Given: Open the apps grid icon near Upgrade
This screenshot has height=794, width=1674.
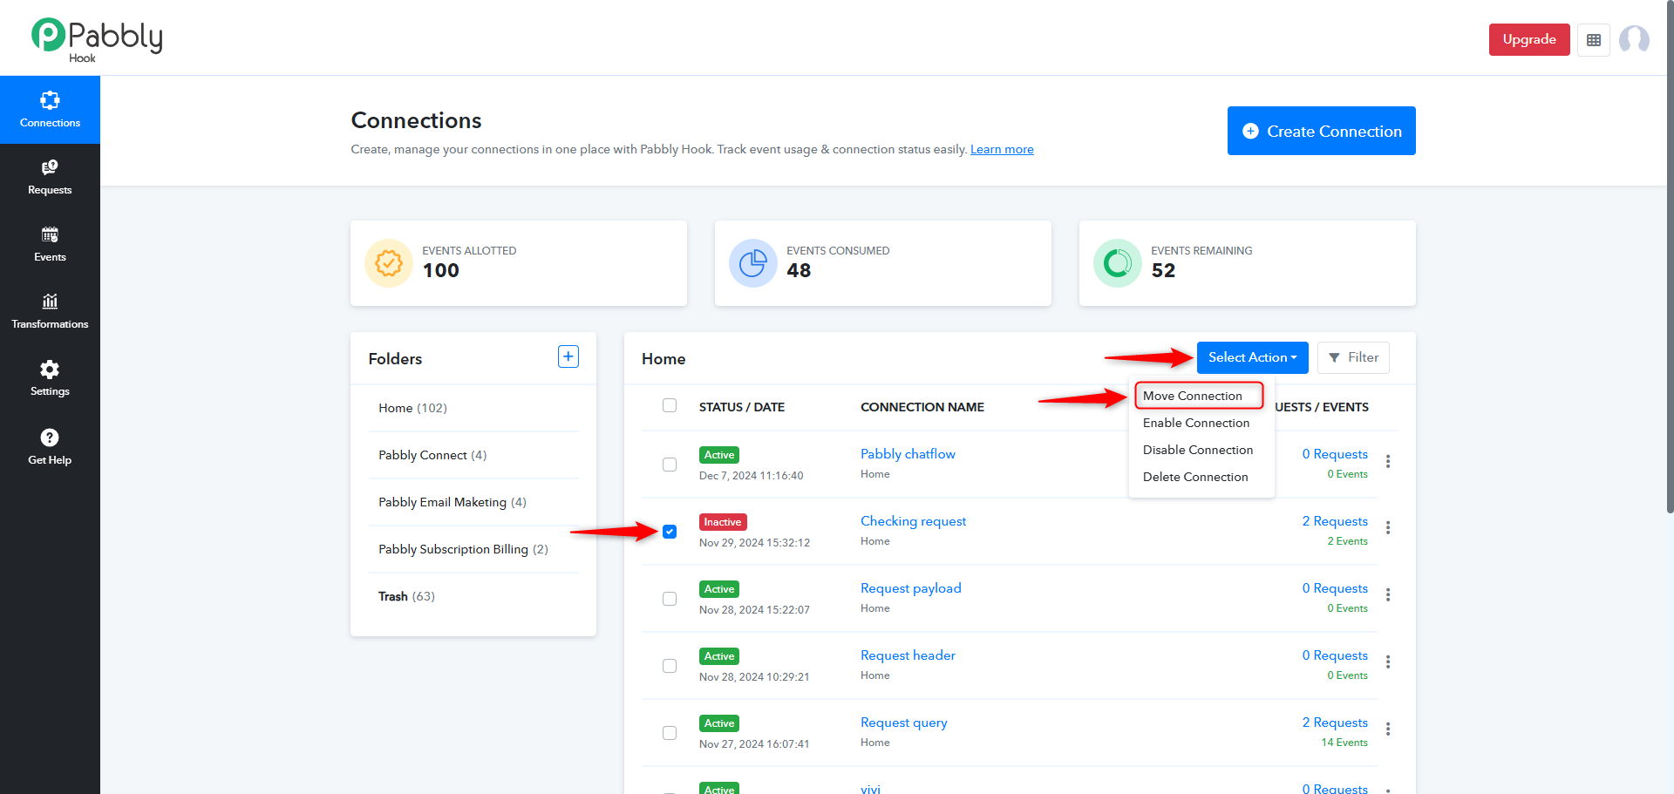Looking at the screenshot, I should 1594,40.
